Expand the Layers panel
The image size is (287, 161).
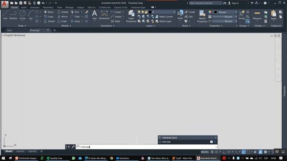tap(151, 26)
